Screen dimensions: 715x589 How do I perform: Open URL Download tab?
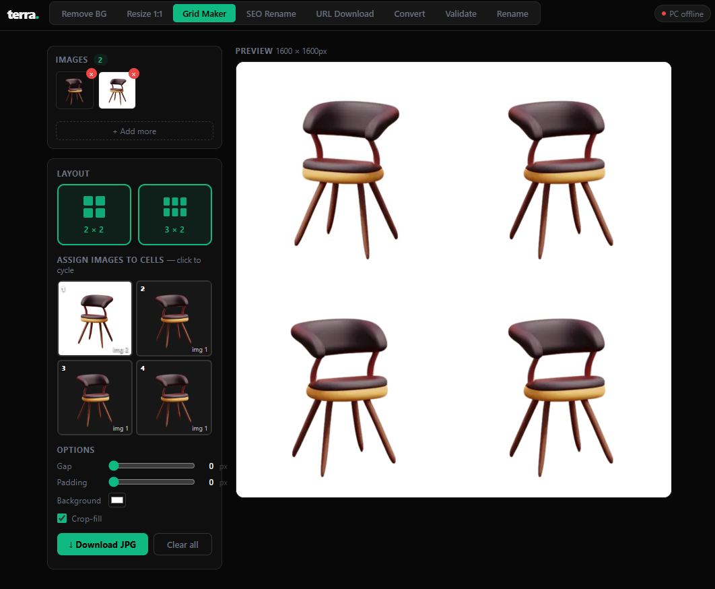click(x=345, y=13)
